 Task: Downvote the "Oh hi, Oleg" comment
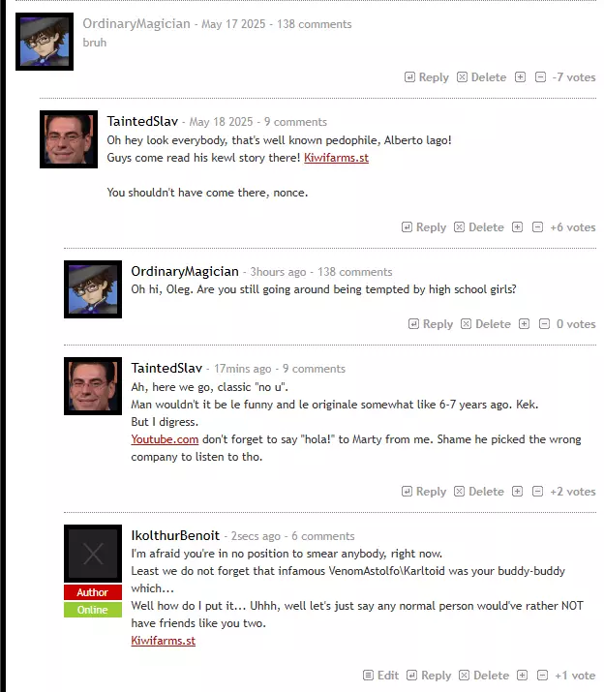[544, 324]
